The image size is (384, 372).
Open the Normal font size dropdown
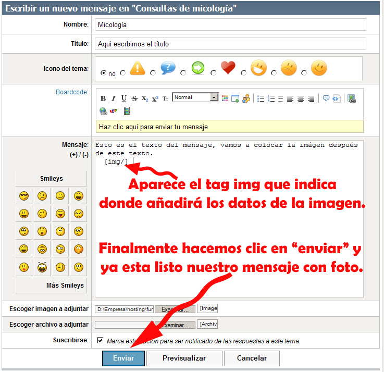pyautogui.click(x=214, y=97)
